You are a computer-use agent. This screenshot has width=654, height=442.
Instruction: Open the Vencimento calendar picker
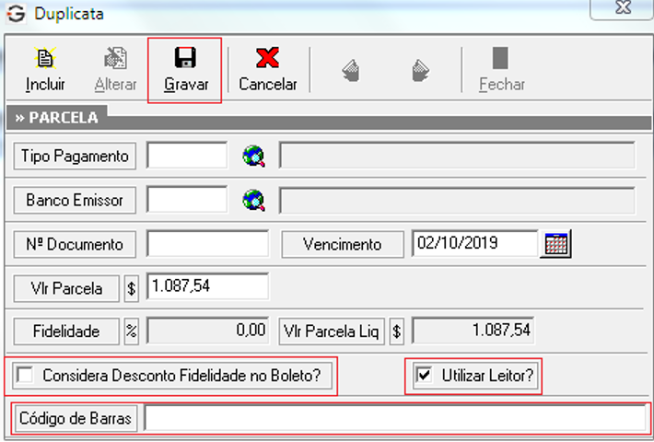[x=556, y=243]
